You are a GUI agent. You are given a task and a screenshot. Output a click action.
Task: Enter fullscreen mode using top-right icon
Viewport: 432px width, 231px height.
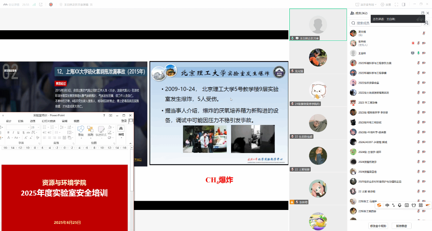pyautogui.click(x=396, y=4)
